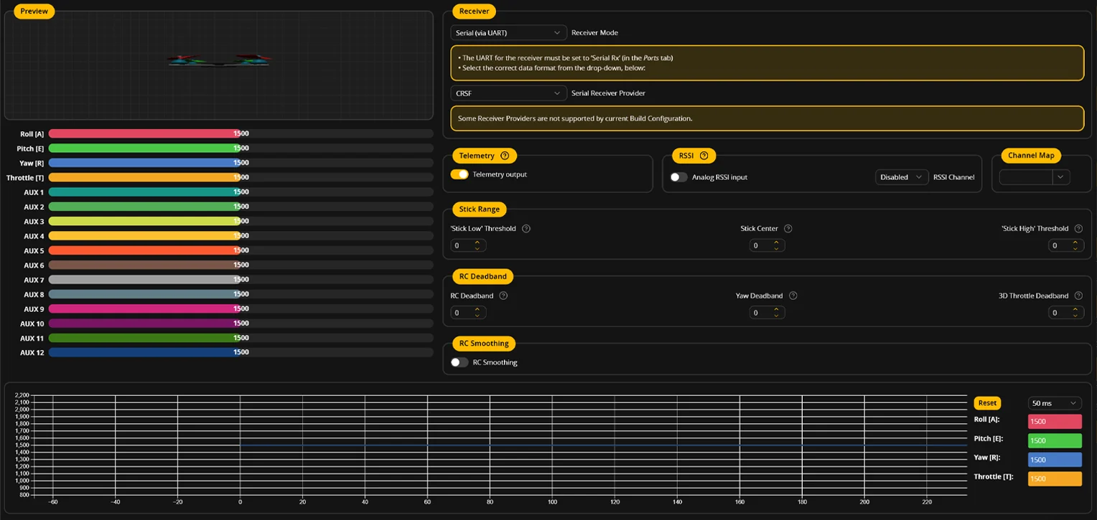Click the Preview panel label
1097x520 pixels.
click(x=34, y=11)
